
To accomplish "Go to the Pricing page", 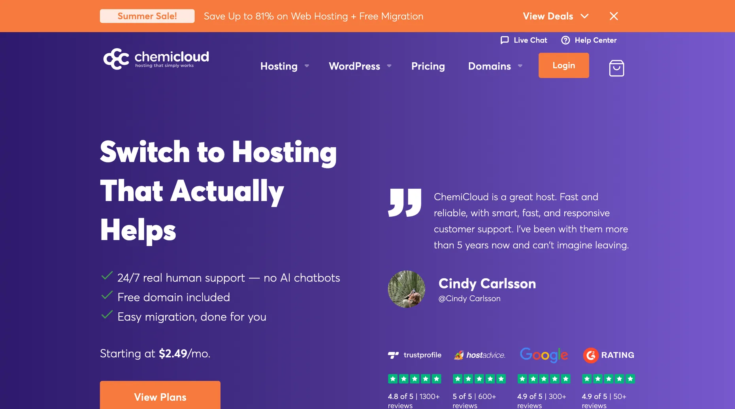I will (428, 66).
